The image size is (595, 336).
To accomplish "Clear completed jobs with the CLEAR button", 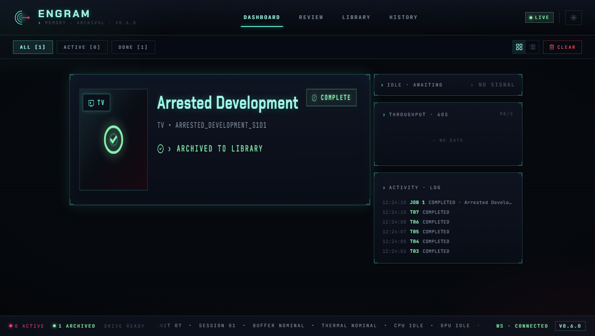I will point(562,47).
